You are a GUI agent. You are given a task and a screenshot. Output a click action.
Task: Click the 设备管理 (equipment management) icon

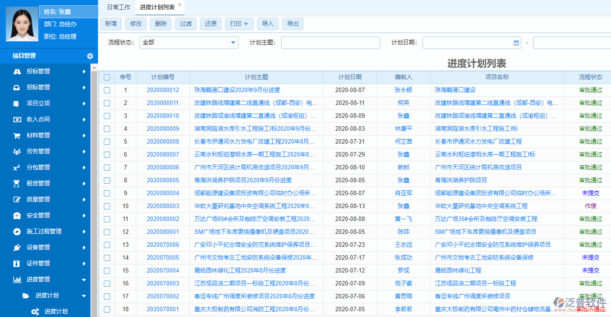16,248
